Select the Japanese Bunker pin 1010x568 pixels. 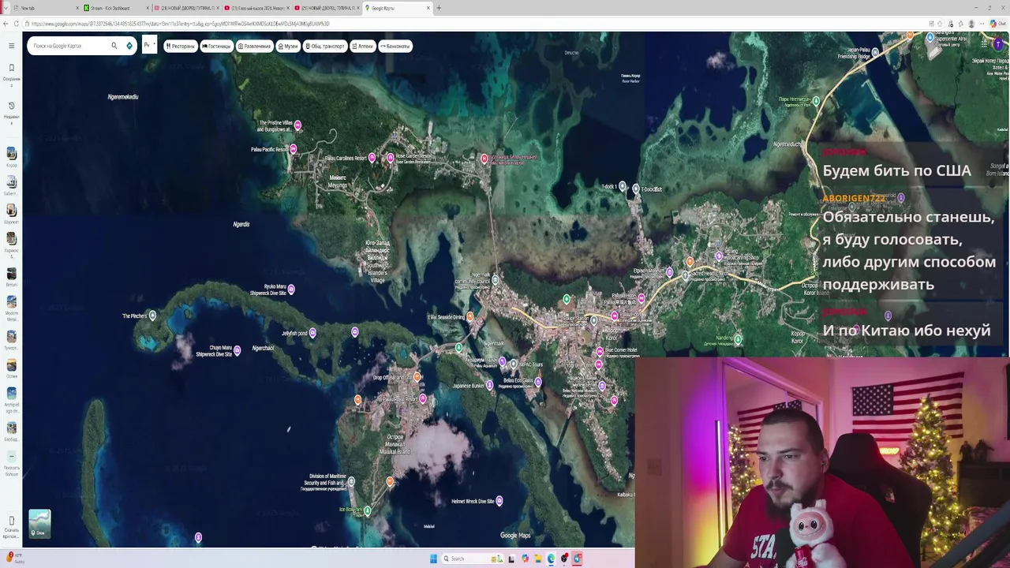click(491, 386)
